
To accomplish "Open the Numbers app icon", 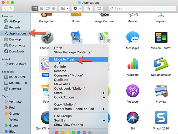I will [132, 65].
